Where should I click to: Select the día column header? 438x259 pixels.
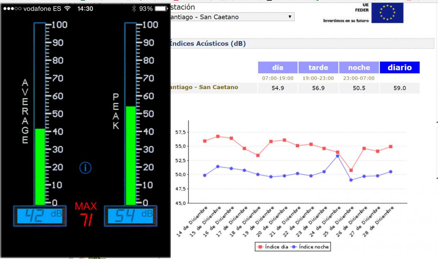click(278, 67)
